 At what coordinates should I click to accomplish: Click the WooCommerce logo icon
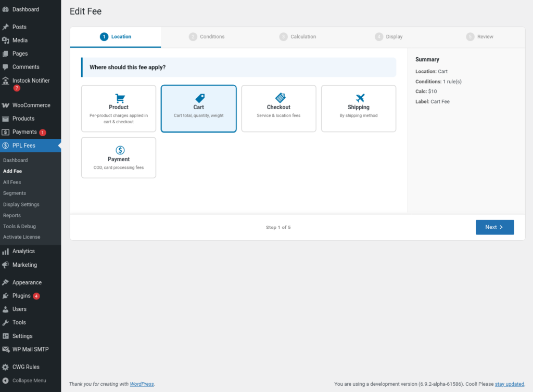(5, 105)
